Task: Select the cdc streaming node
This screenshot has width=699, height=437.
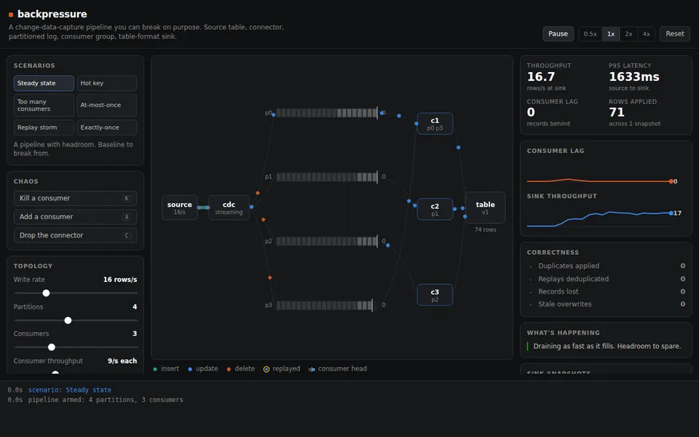Action: pyautogui.click(x=229, y=208)
